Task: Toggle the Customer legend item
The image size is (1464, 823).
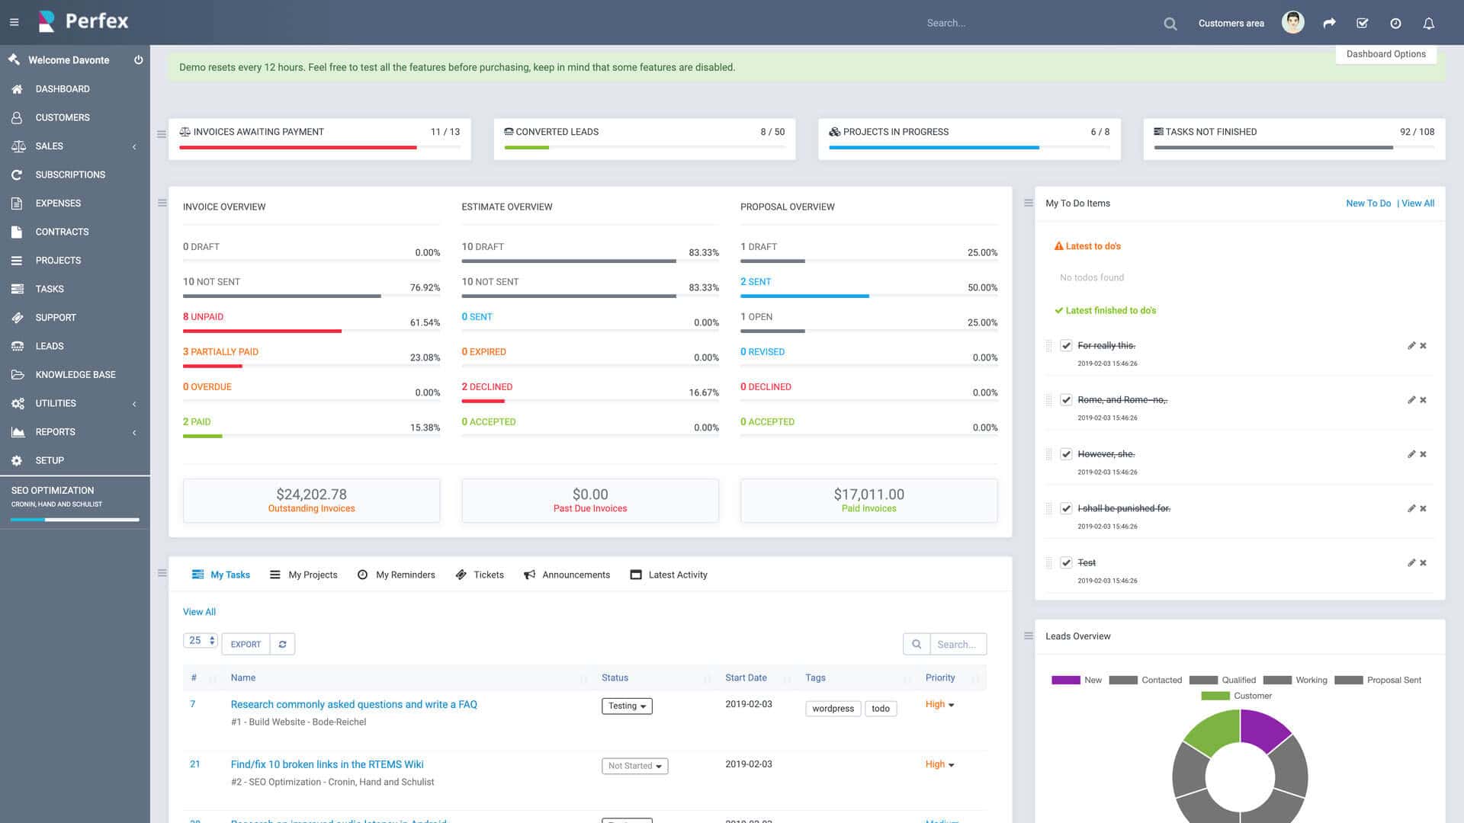Action: point(1236,696)
